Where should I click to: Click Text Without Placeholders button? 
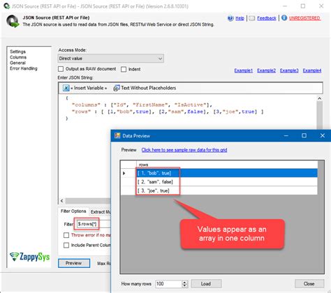(x=145, y=88)
